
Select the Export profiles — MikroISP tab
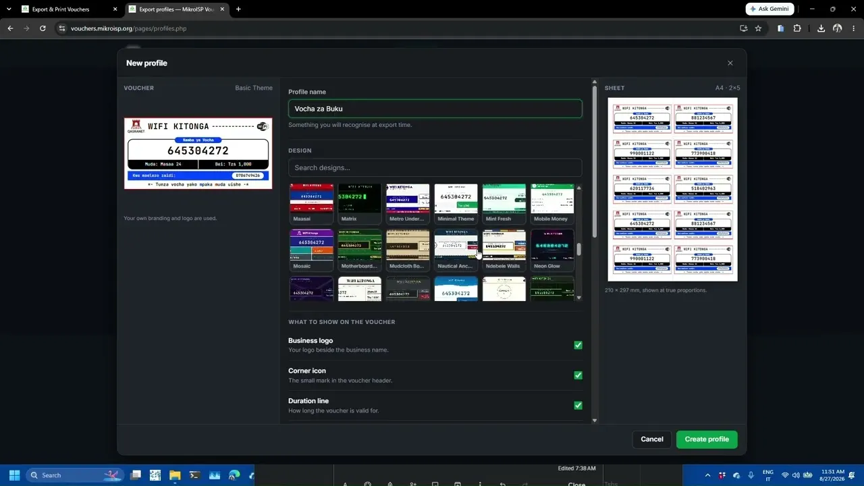177,9
